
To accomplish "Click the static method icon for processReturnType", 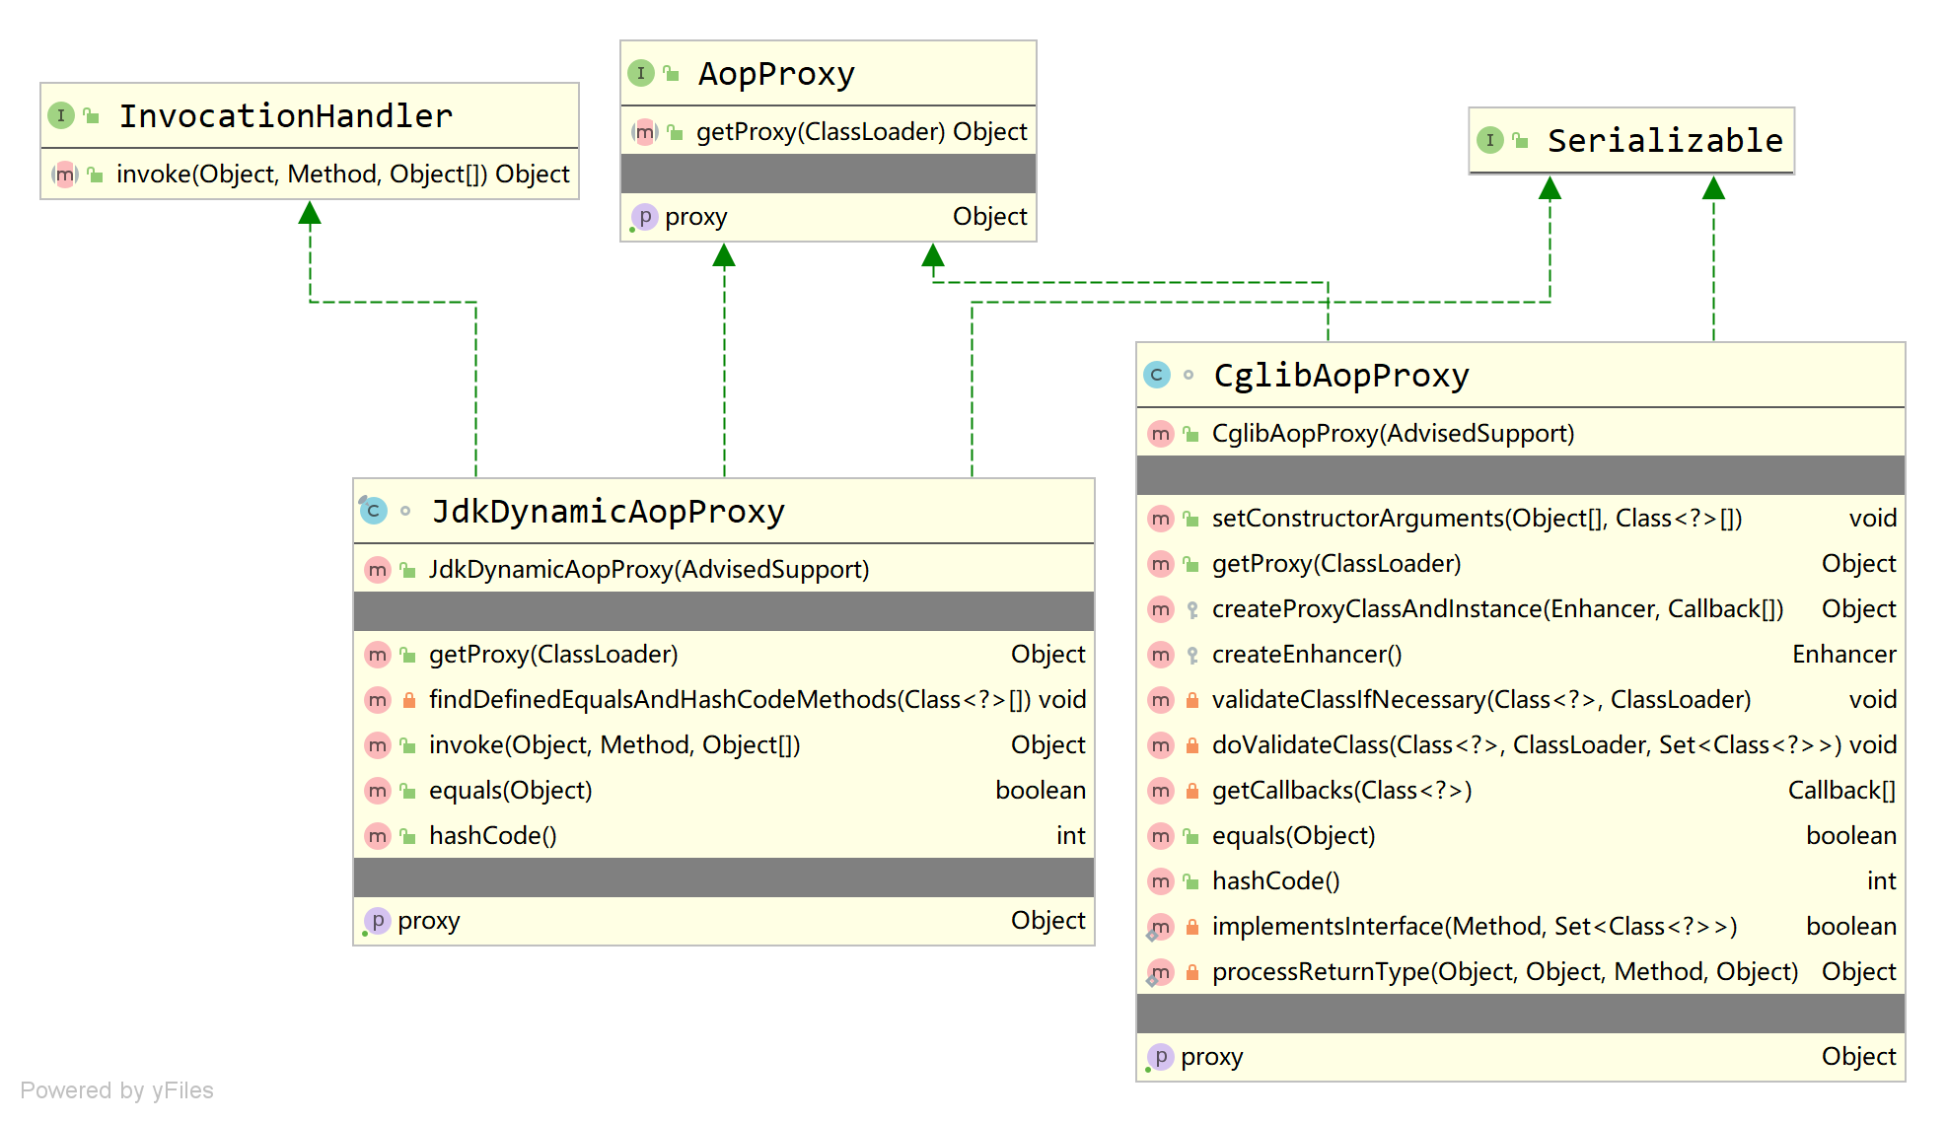I will [x=1160, y=973].
